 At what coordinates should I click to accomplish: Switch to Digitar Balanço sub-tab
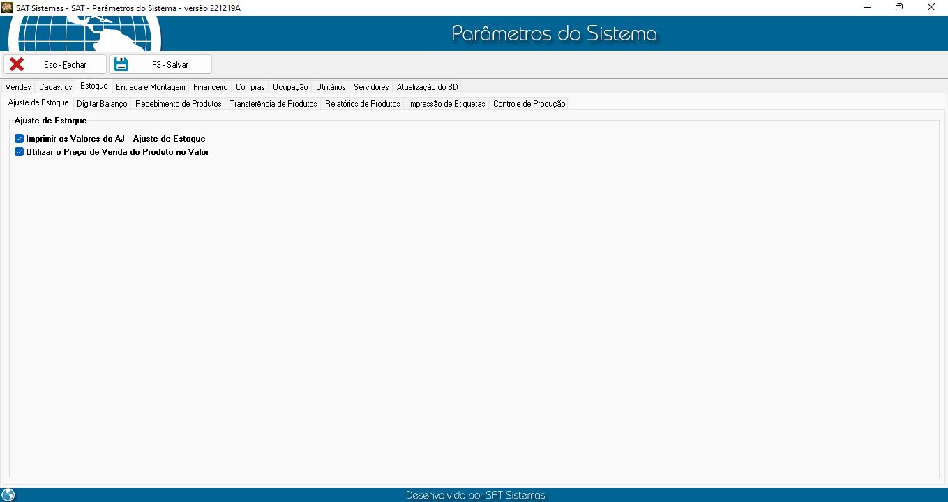click(x=102, y=104)
